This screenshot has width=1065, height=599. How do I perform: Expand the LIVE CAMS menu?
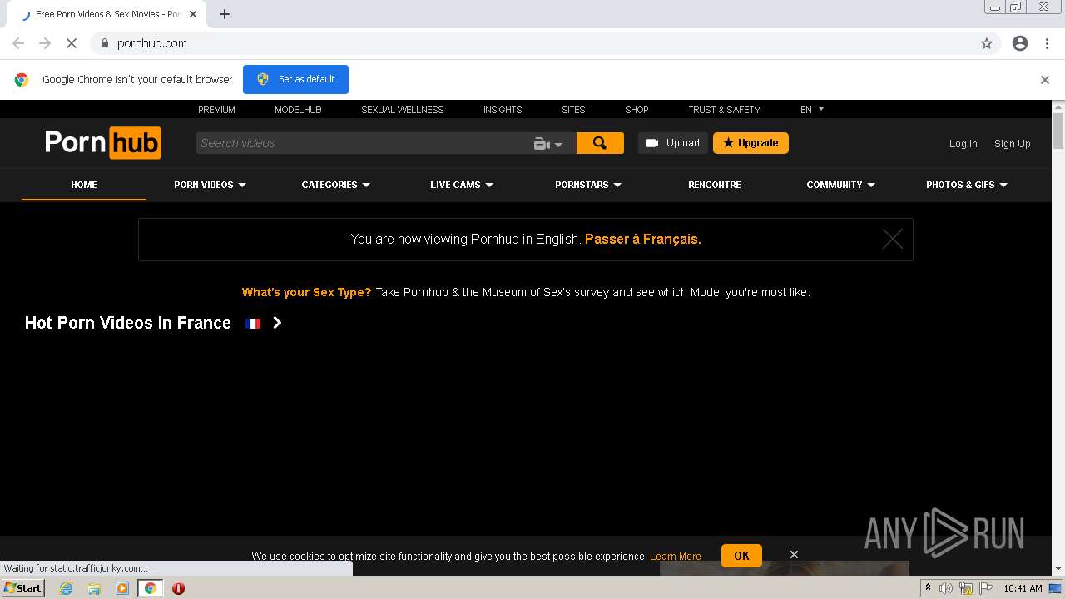pyautogui.click(x=462, y=185)
